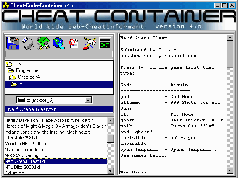Click the file list scrollbar thumb
238x178 pixels.
(111, 139)
